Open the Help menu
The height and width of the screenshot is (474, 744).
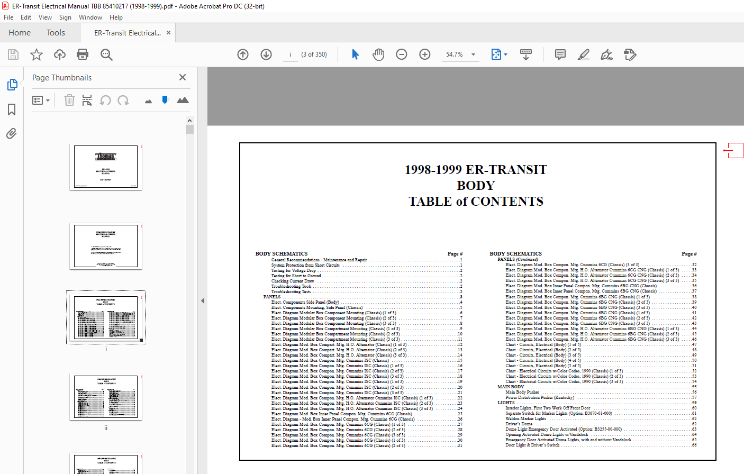(116, 17)
